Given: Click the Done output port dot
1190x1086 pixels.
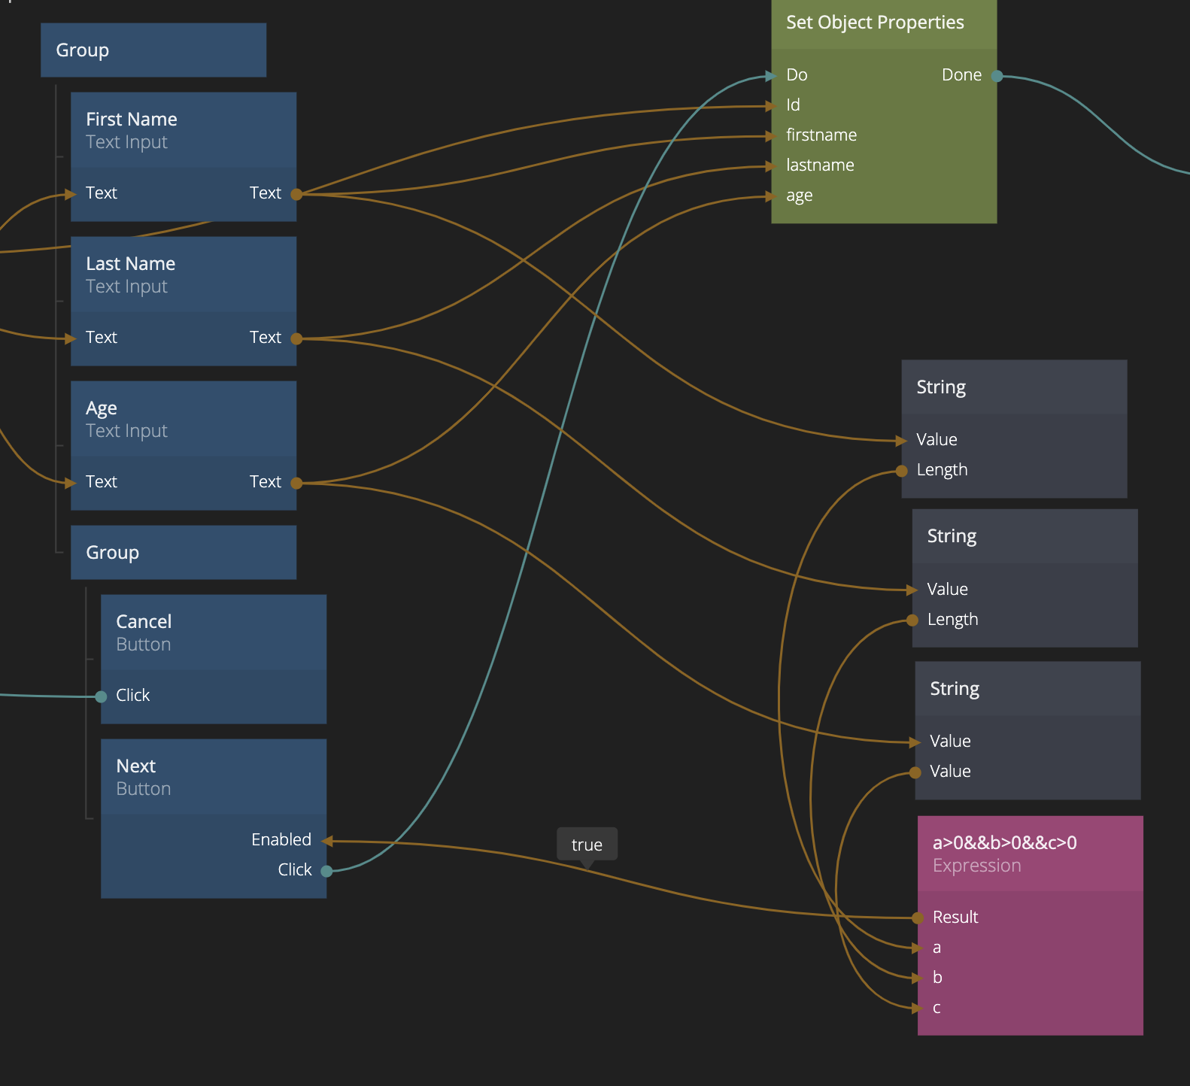Looking at the screenshot, I should click(997, 76).
